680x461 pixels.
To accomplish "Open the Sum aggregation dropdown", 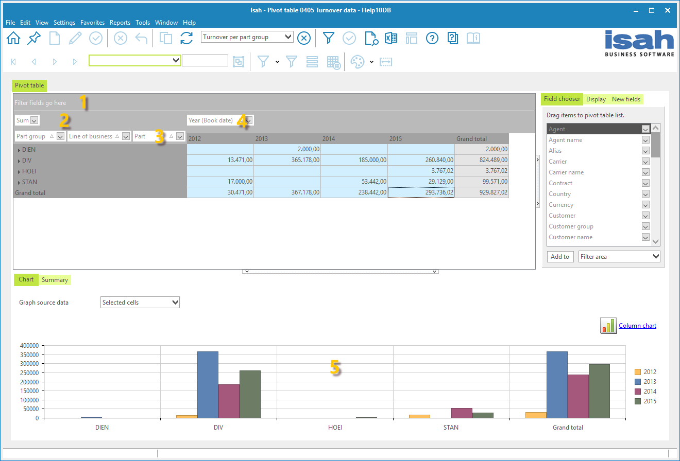I will [34, 120].
